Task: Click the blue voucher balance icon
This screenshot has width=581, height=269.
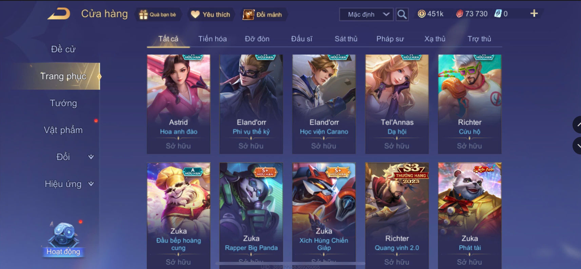Action: [x=498, y=14]
